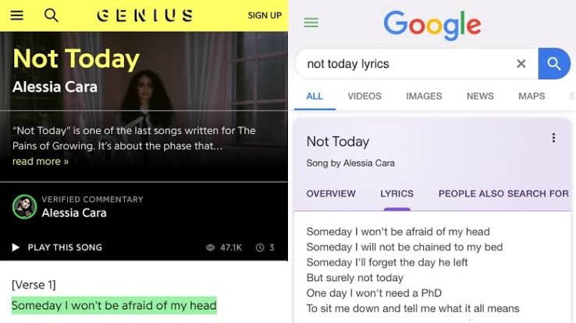Open the three-dot options on Not Today card
The height and width of the screenshot is (323, 576).
coord(553,138)
